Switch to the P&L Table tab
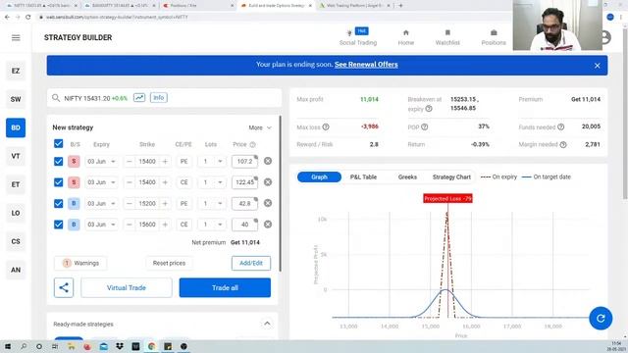 click(363, 176)
